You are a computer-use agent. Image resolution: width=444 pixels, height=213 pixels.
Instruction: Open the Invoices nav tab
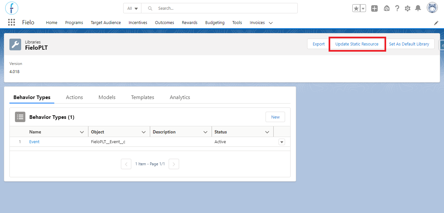point(257,23)
